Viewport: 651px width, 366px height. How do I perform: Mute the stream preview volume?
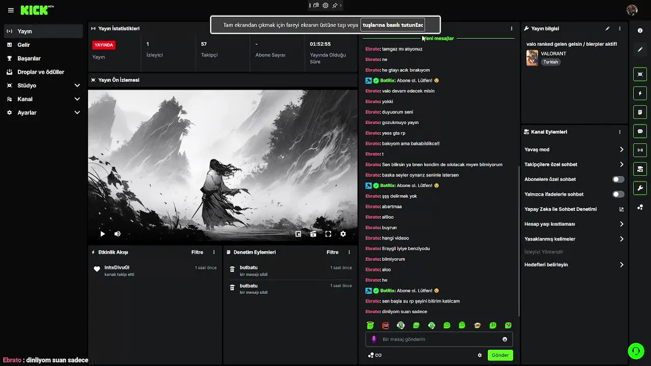pos(117,234)
